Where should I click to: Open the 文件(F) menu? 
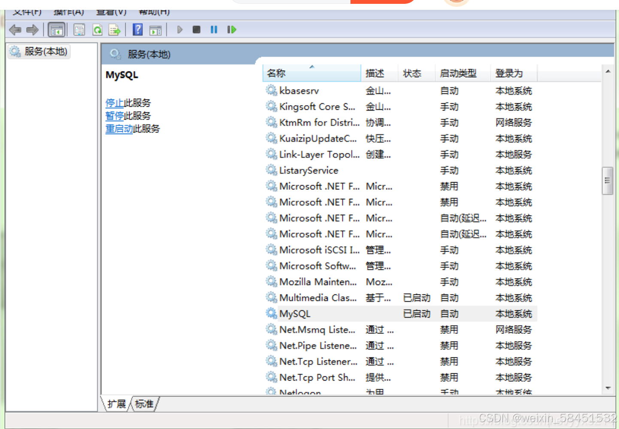[27, 12]
